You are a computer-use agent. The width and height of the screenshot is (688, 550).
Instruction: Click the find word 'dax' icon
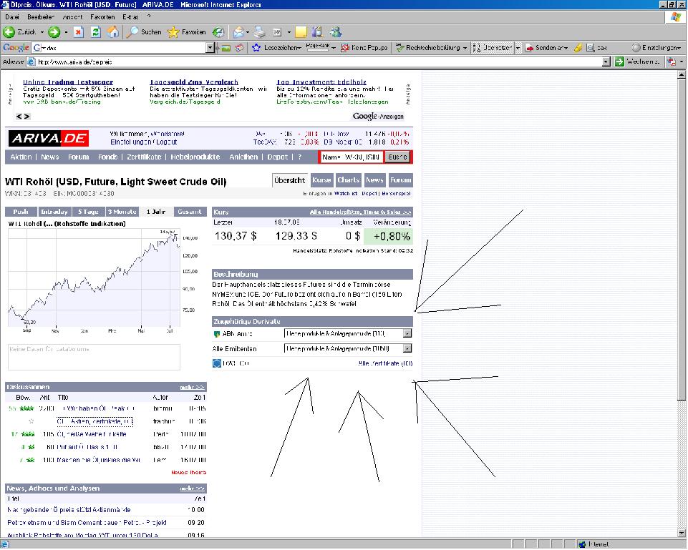point(597,48)
